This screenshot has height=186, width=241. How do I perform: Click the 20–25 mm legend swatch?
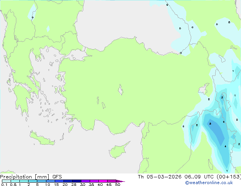click(68, 181)
